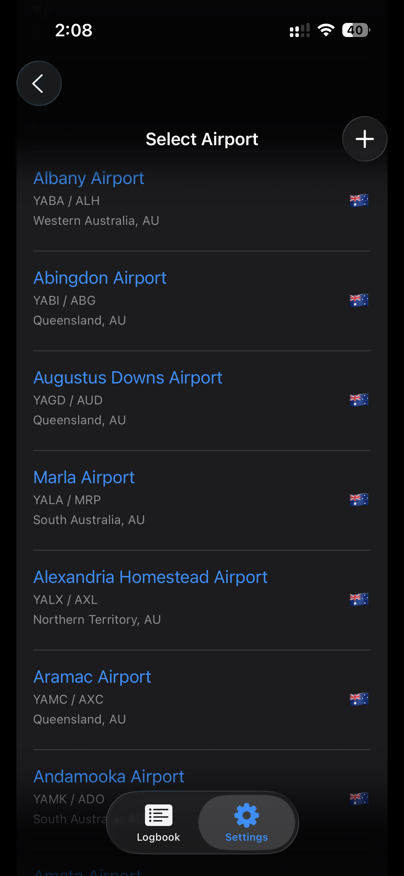Tap the flag icon next to Abingdon Airport
Viewport: 404px width, 876px height.
tap(359, 300)
